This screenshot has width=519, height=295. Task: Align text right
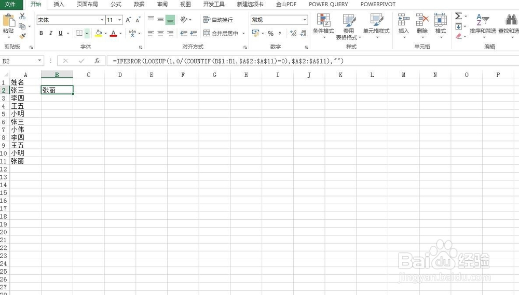point(170,33)
